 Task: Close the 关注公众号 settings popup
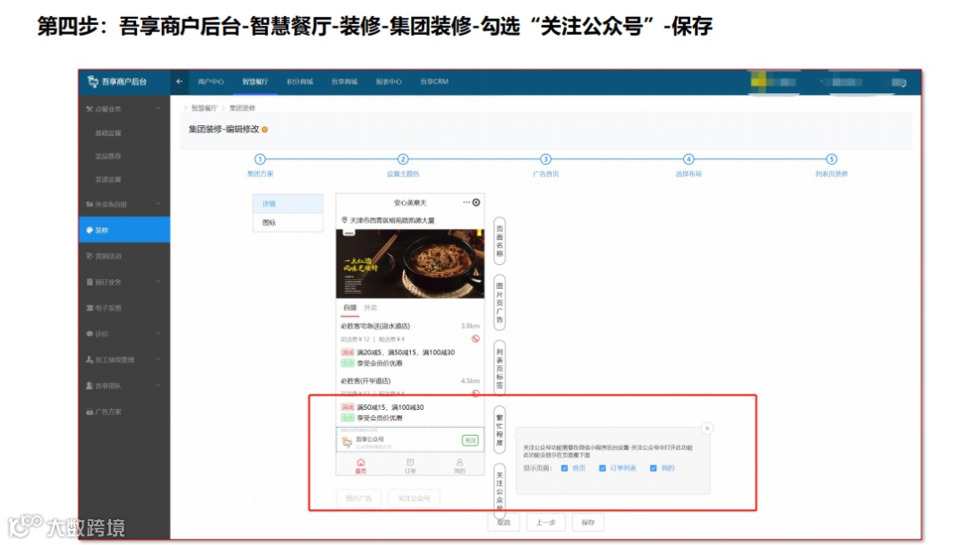[707, 429]
